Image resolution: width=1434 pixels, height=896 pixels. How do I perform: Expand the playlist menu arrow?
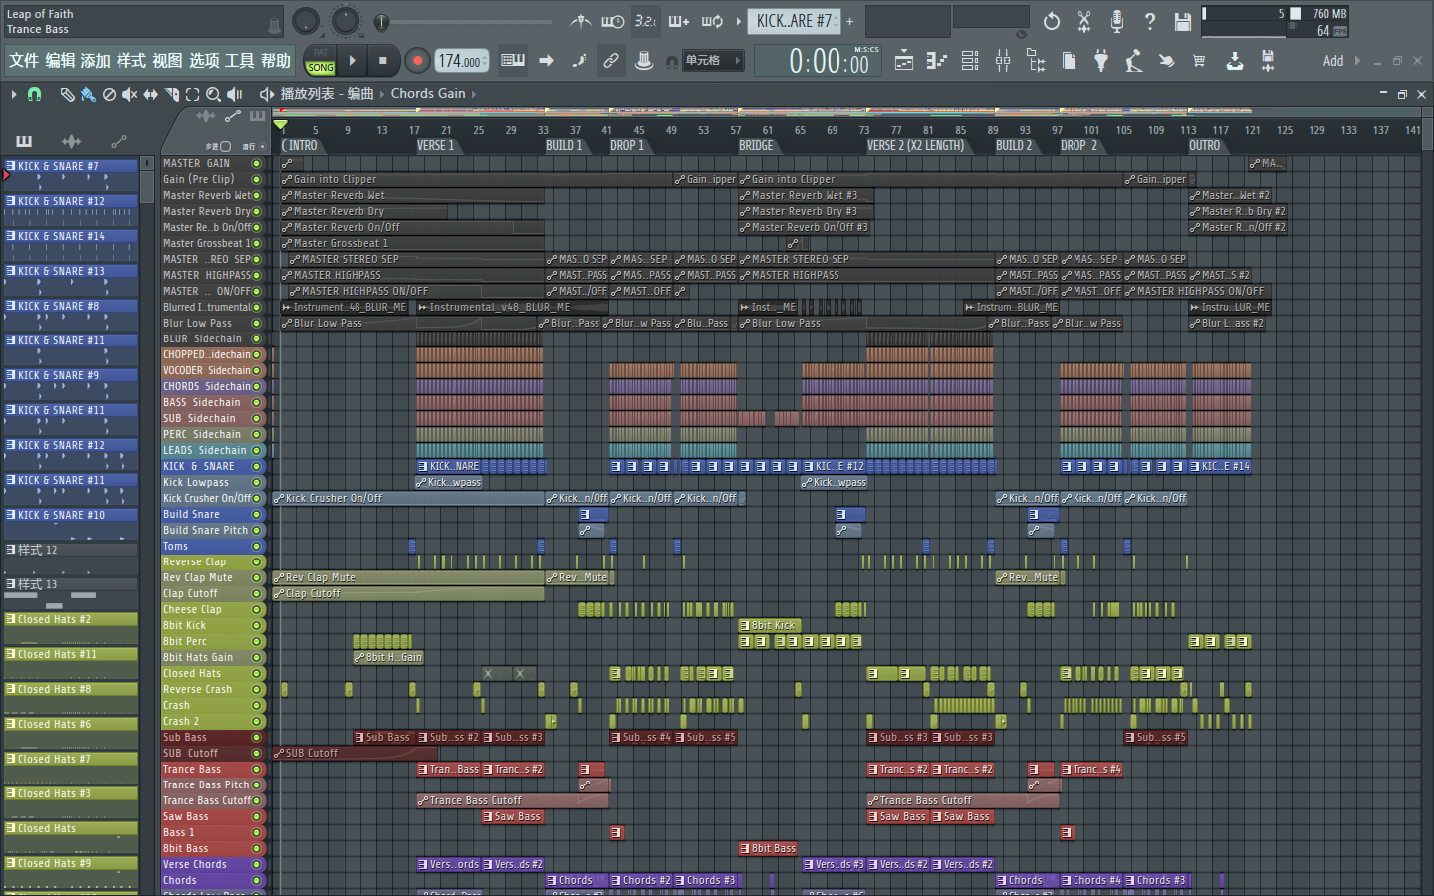(x=14, y=94)
